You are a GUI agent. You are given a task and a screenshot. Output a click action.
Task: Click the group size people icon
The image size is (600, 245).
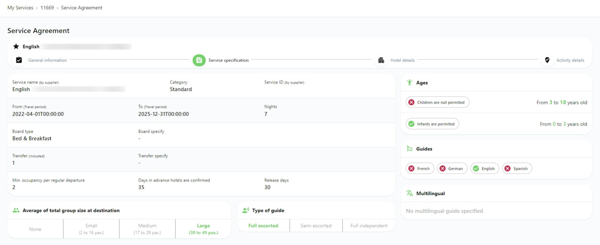16,211
